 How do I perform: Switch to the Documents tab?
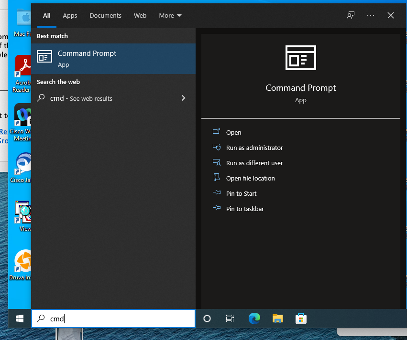[x=105, y=16]
